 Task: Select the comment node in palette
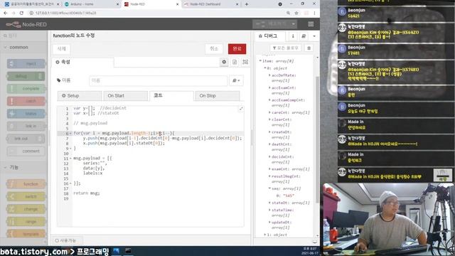point(26,151)
